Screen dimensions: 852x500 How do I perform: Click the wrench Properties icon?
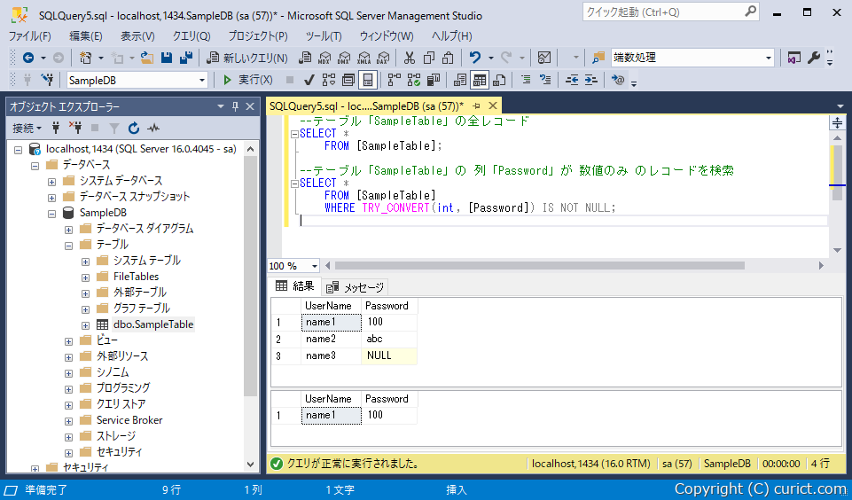pyautogui.click(x=813, y=58)
